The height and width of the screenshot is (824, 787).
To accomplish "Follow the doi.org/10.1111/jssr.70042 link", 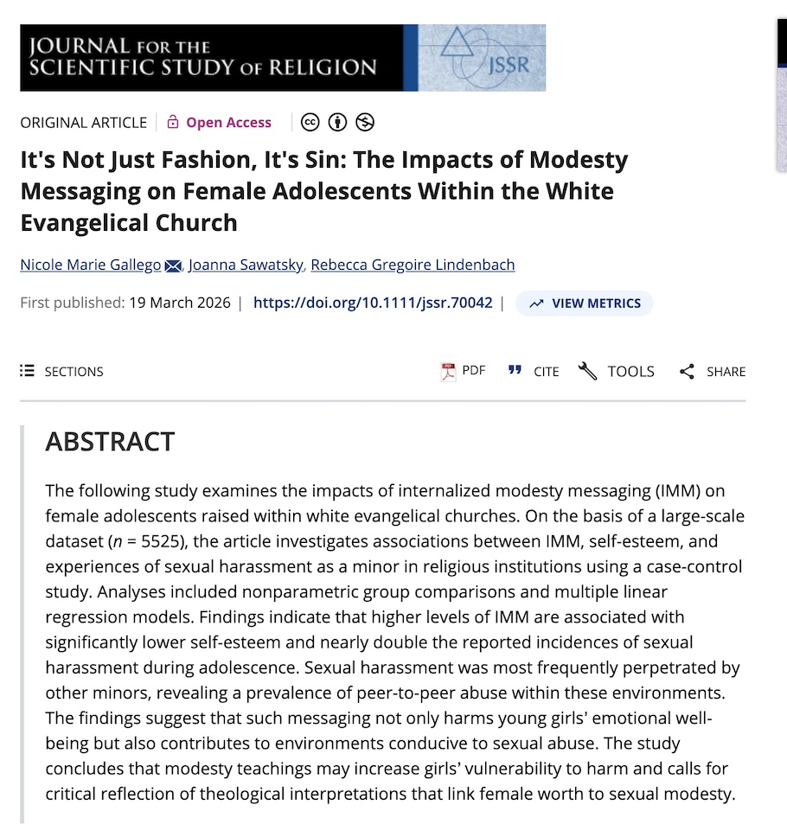I will [373, 303].
